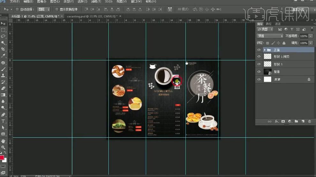Expand the 正面 layer group

click(x=265, y=50)
